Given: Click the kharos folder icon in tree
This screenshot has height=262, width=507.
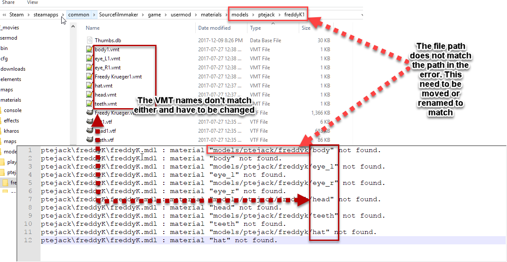Looking at the screenshot, I should [1, 131].
